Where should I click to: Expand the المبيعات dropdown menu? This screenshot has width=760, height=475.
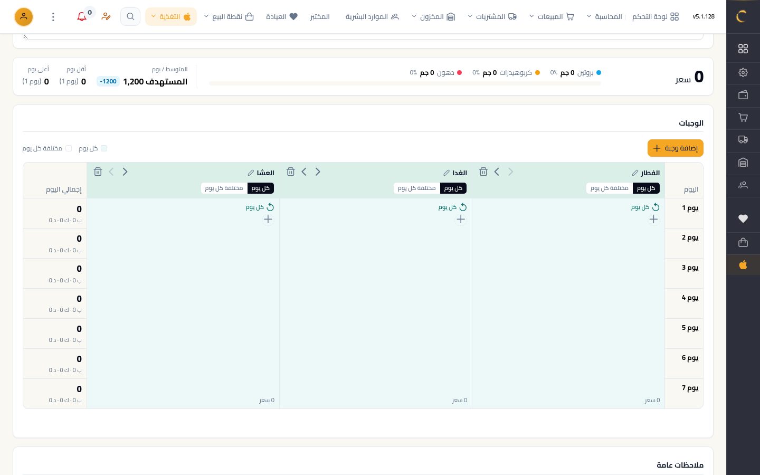click(x=552, y=16)
